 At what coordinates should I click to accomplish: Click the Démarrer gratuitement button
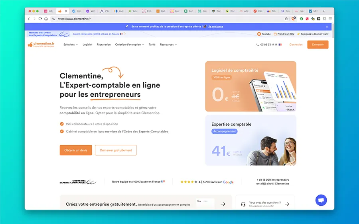tap(116, 150)
